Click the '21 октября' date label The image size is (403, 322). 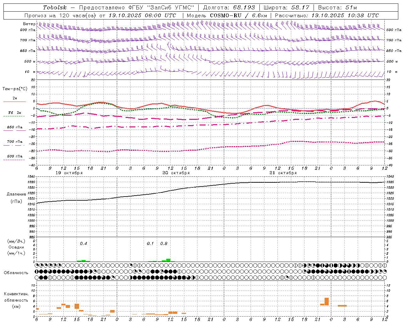pos(283,173)
